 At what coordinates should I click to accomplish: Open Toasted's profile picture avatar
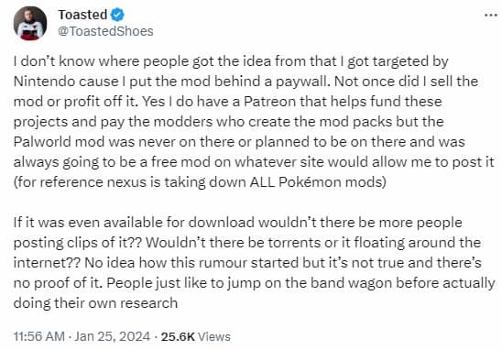pyautogui.click(x=30, y=23)
